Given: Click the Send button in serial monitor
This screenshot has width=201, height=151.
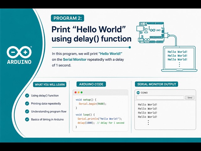Looking at the screenshot, I should click(x=190, y=98).
